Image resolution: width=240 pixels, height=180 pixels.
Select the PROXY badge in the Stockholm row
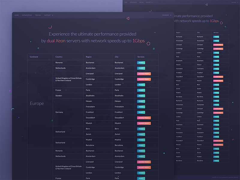(x=141, y=96)
